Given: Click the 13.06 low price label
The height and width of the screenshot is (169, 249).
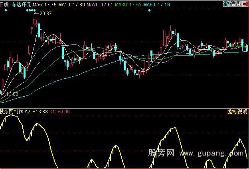Looking at the screenshot, I should pyautogui.click(x=12, y=94).
